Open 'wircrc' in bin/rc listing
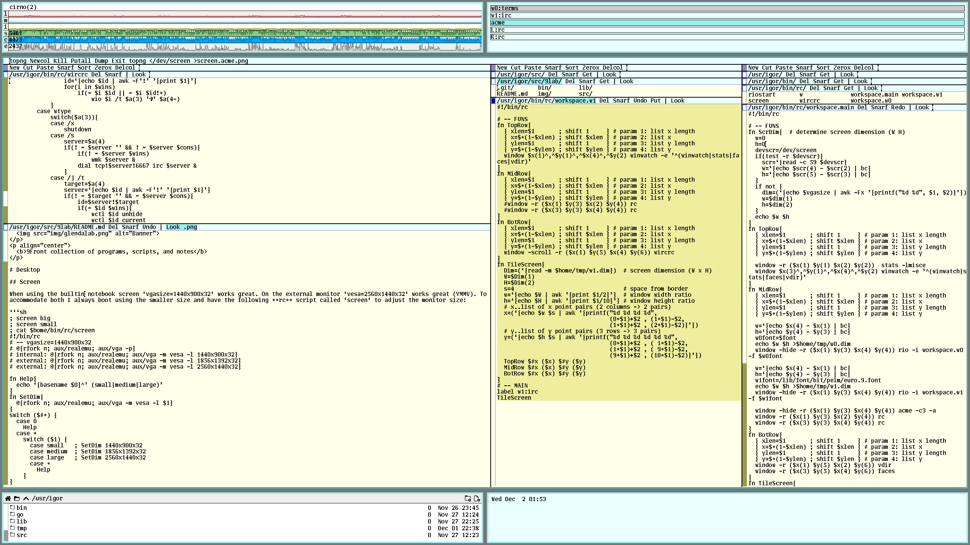This screenshot has width=970, height=545. [x=809, y=101]
